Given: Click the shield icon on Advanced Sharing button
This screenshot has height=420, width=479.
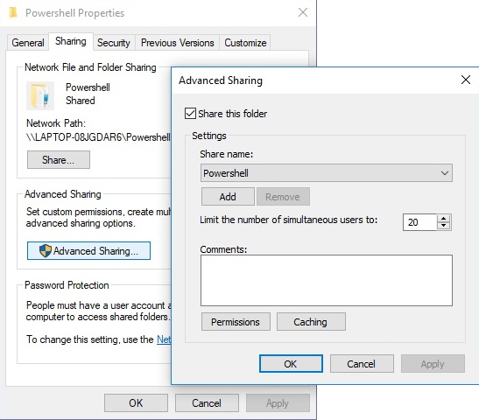Looking at the screenshot, I should [x=46, y=250].
